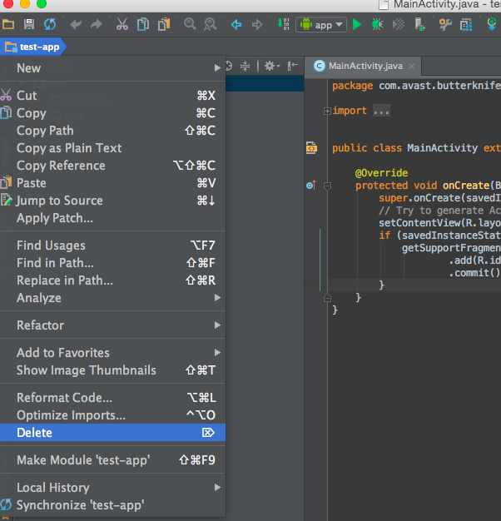Click the Cut scissors toolbar icon

(122, 24)
